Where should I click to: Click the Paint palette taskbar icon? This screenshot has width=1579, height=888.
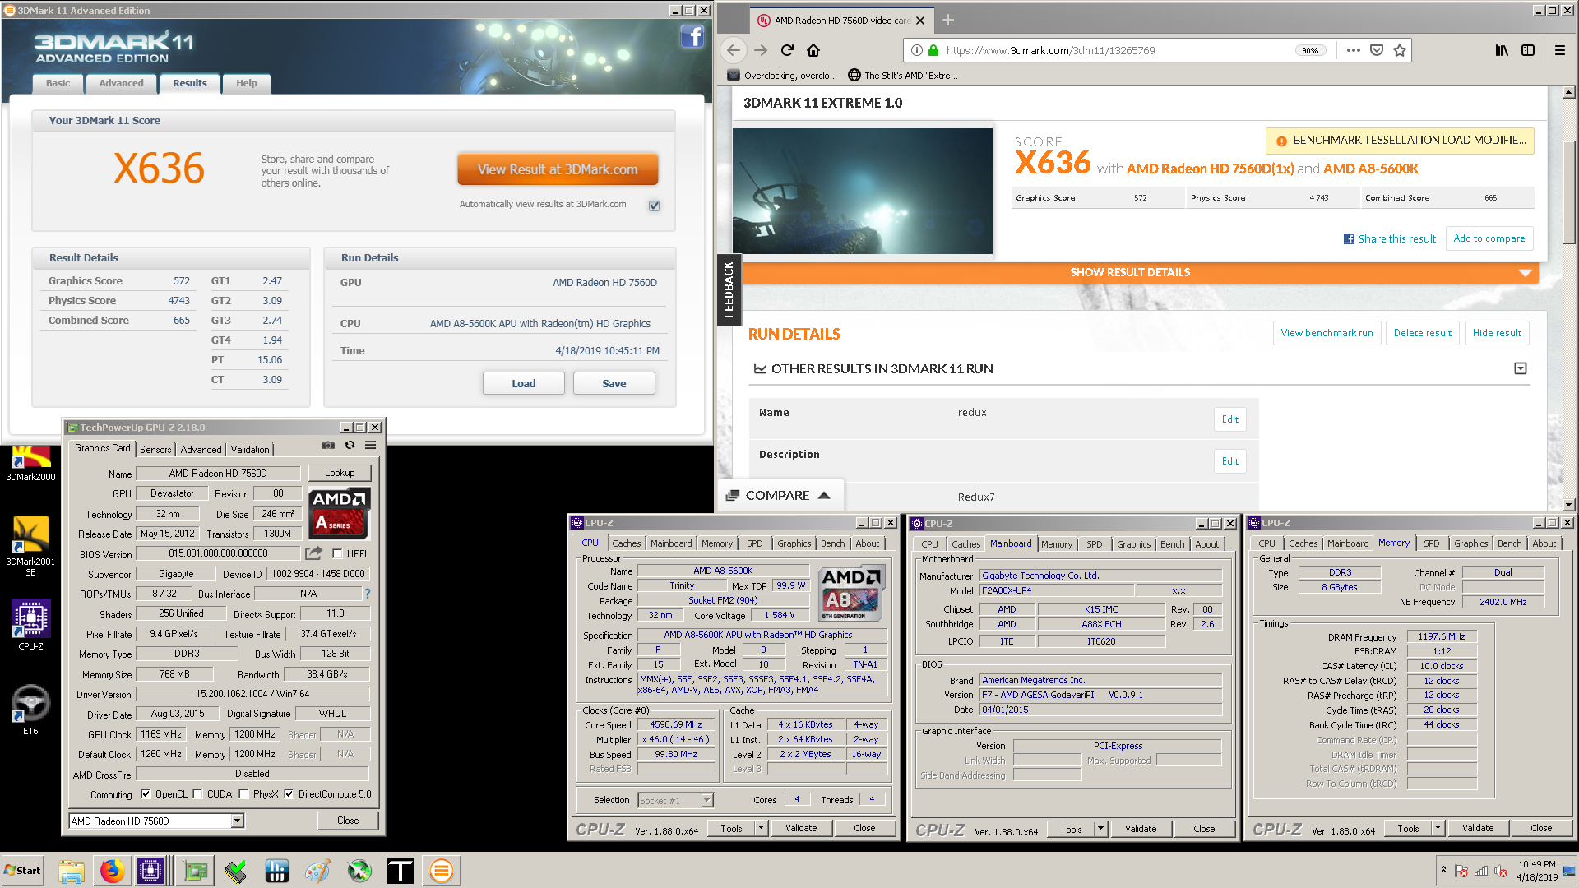pos(317,870)
